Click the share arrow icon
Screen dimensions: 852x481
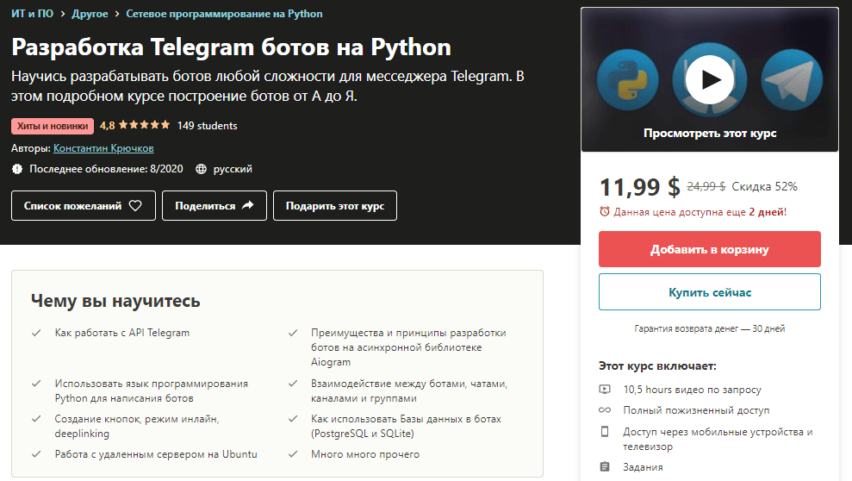click(248, 205)
